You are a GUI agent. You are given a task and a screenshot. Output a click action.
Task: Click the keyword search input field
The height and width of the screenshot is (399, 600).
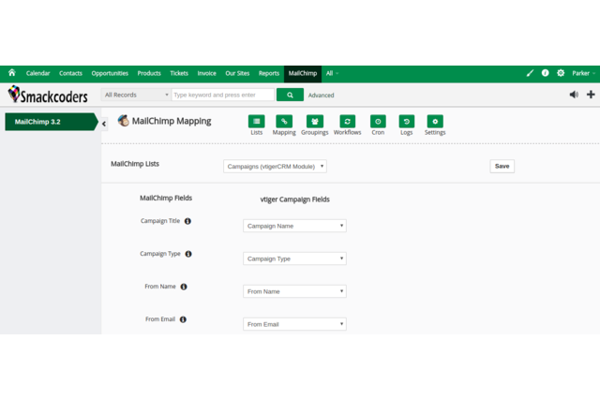coord(223,95)
